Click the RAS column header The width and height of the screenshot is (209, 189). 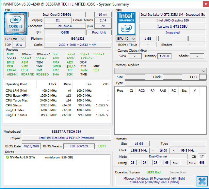(163, 91)
